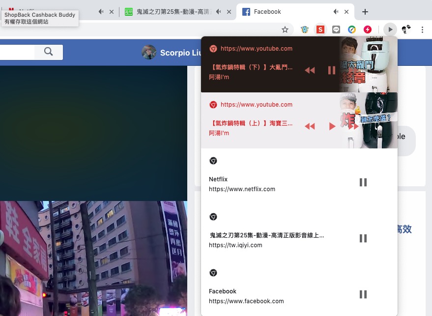This screenshot has height=316, width=432.
Task: Click the Facebook street video on the page
Action: pos(93,259)
